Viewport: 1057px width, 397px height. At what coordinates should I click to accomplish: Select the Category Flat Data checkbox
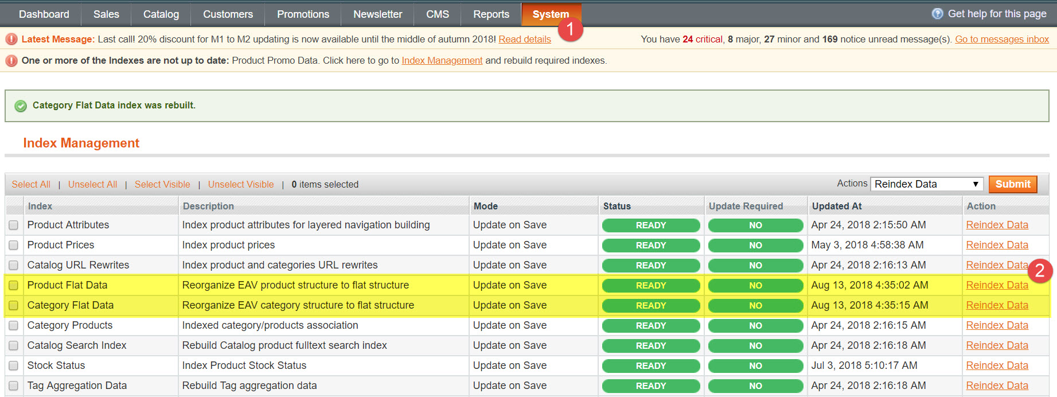coord(14,306)
